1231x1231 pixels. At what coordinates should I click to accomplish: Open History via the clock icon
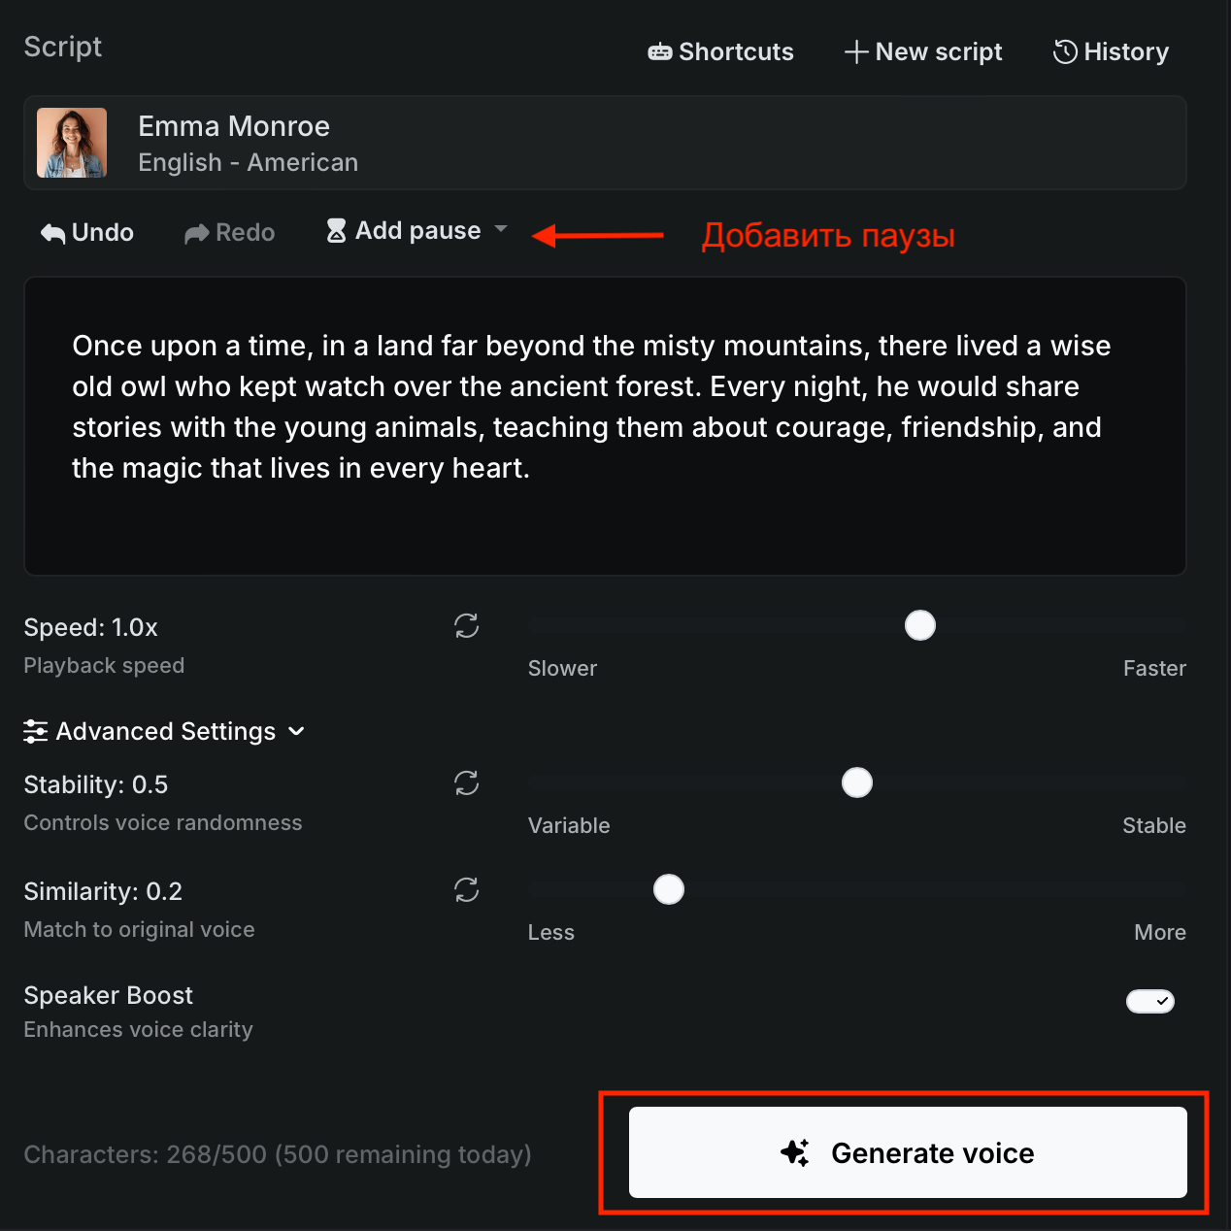tap(1065, 52)
